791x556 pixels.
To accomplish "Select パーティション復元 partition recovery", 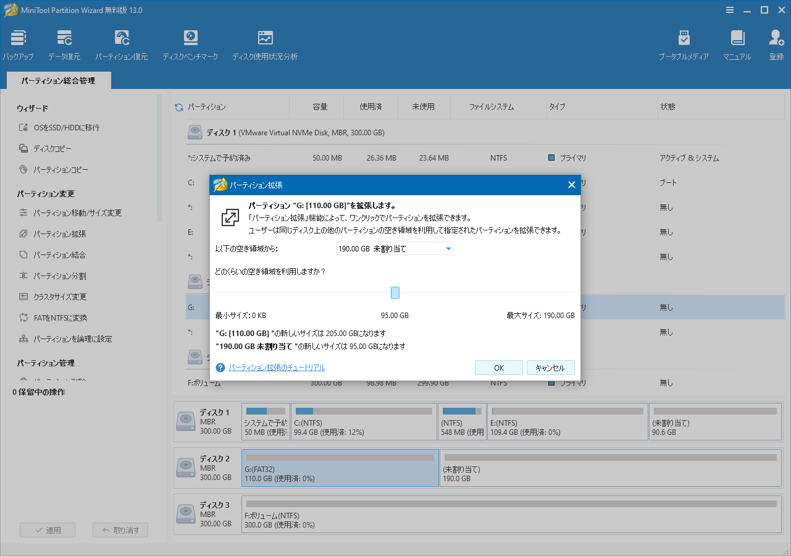I will click(x=122, y=43).
